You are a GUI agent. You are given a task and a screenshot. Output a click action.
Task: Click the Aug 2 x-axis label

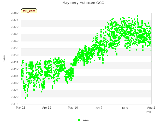click(151, 108)
